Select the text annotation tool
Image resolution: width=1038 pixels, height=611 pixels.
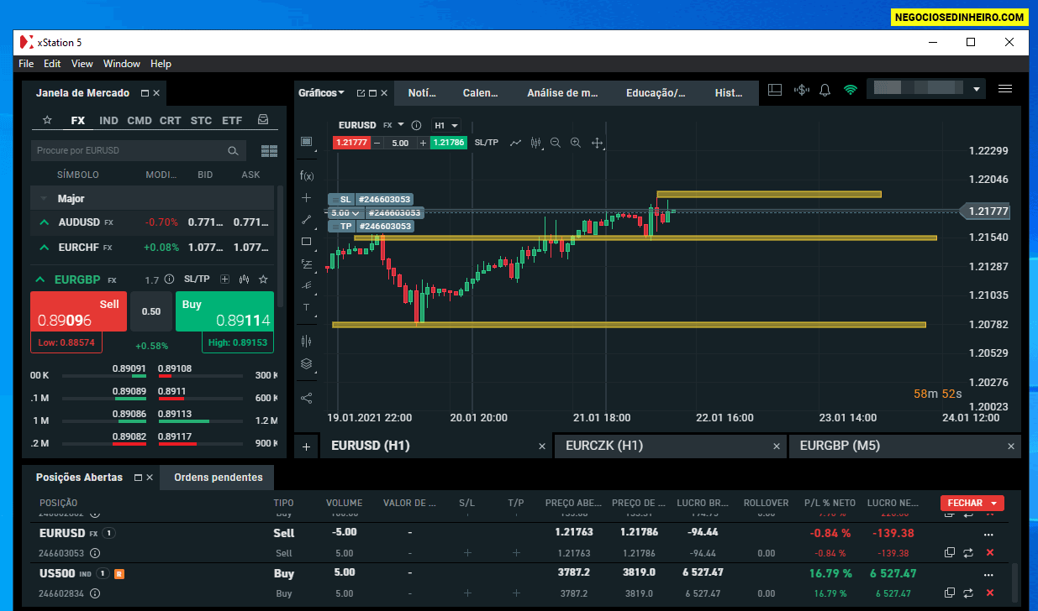[x=306, y=308]
